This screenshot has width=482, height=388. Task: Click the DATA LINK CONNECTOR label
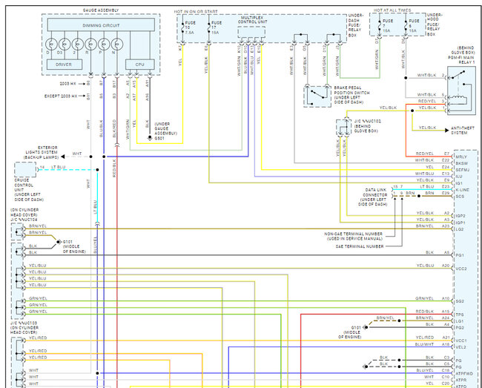click(x=372, y=197)
